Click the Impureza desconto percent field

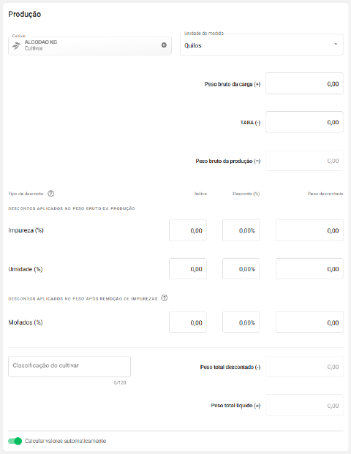[x=241, y=230]
